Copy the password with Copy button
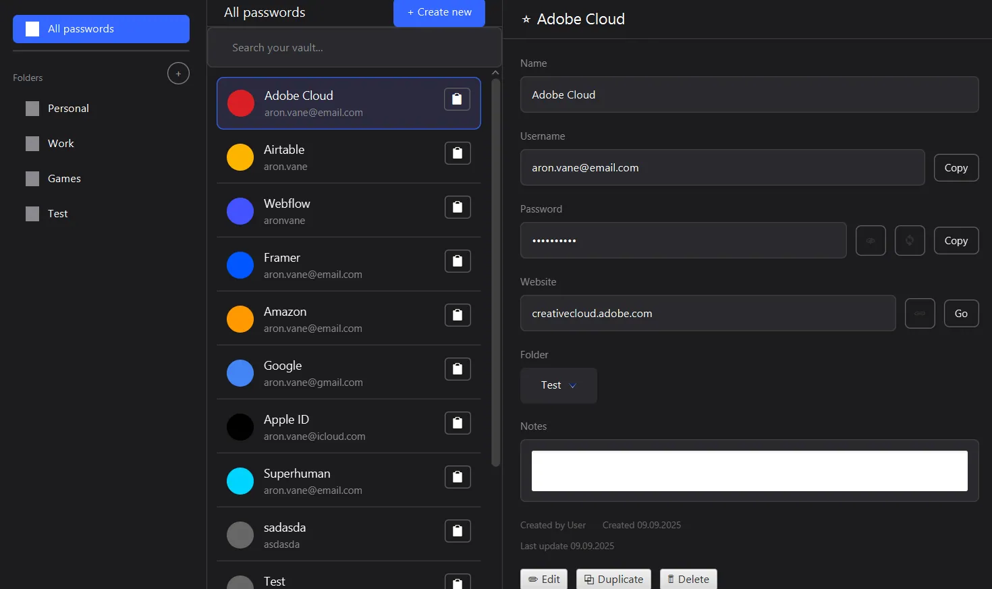 pos(956,241)
